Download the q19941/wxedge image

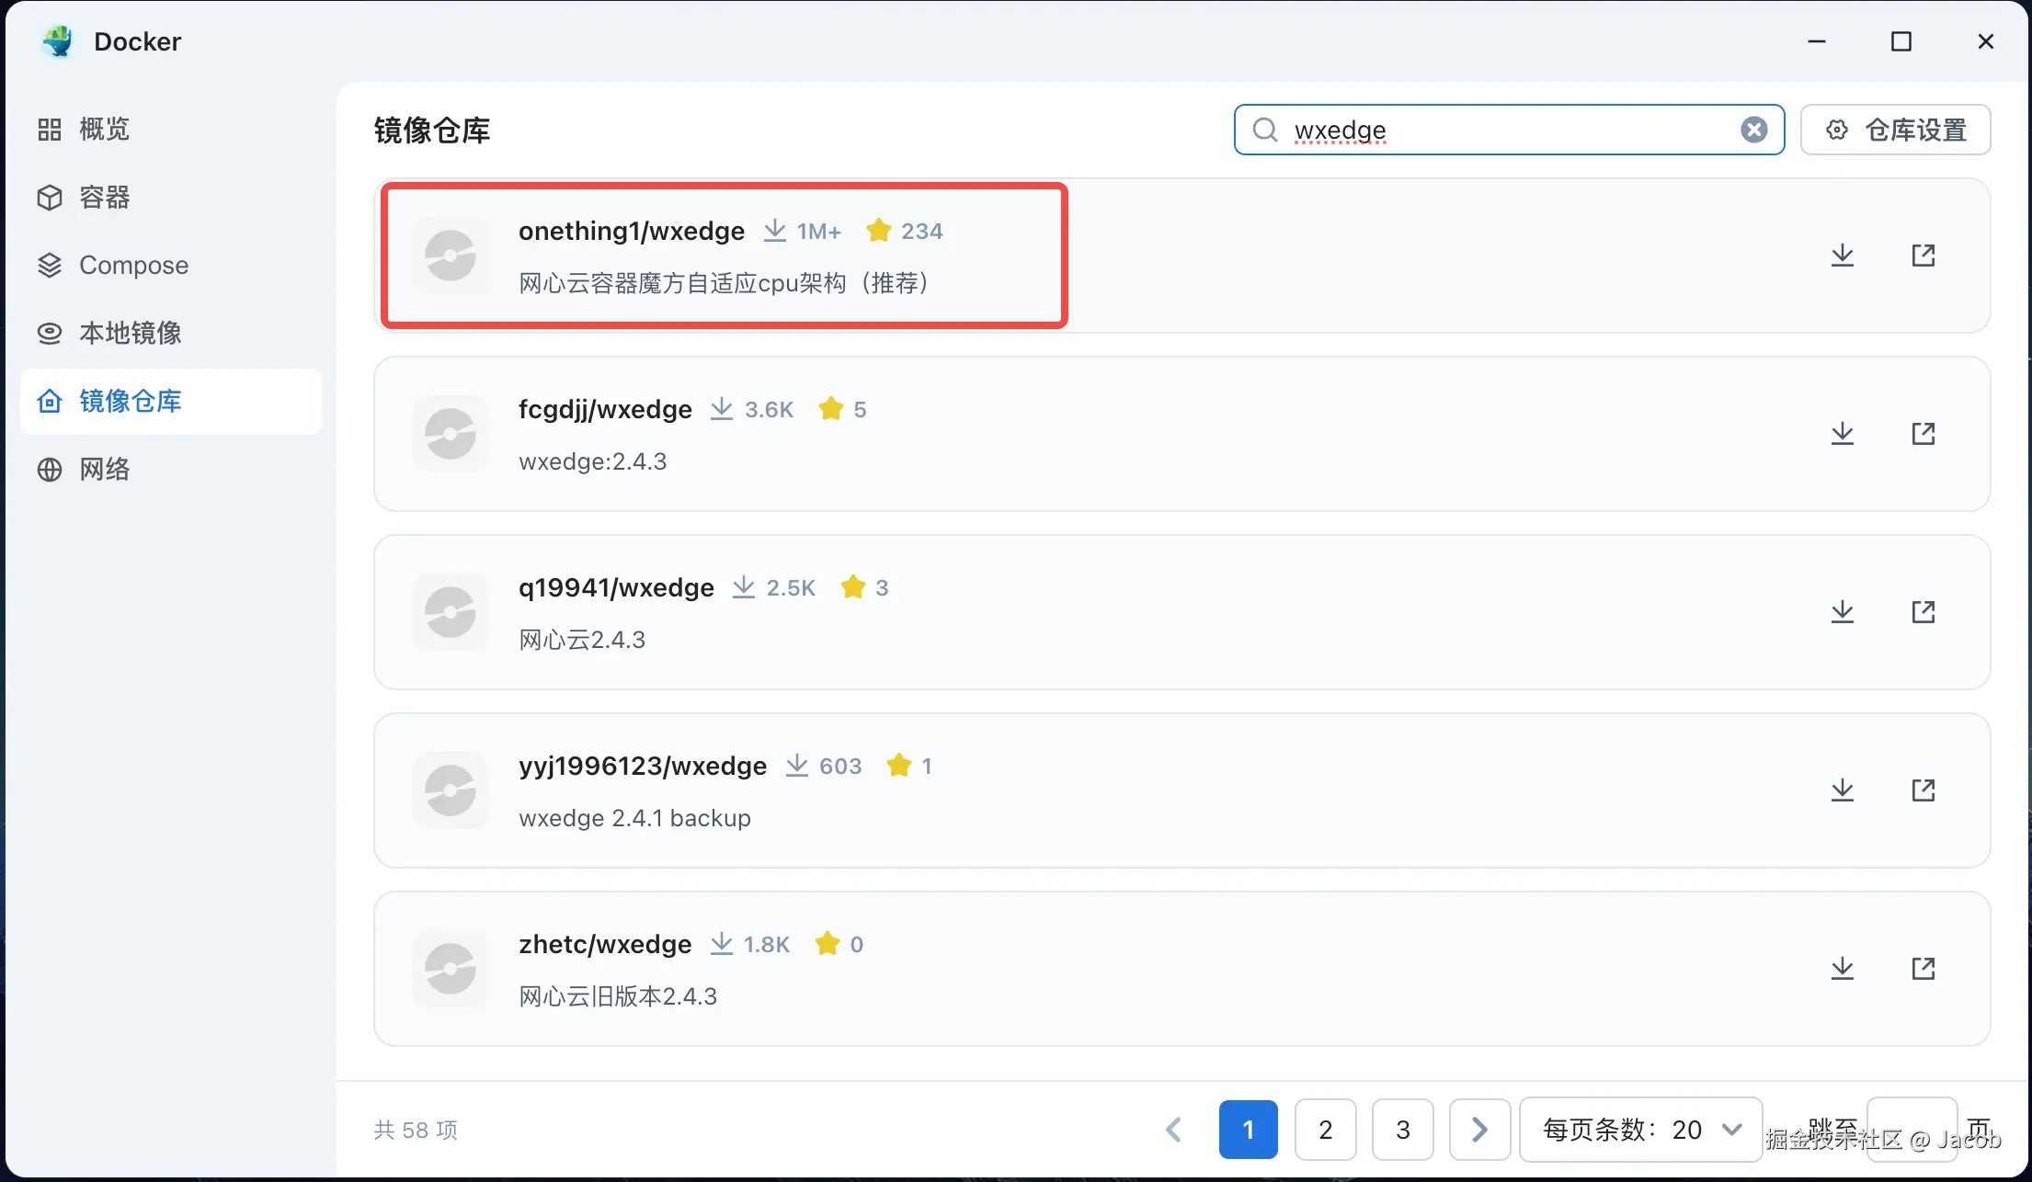coord(1842,612)
